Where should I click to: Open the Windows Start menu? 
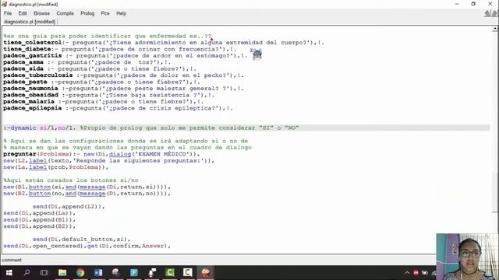pyautogui.click(x=9, y=272)
